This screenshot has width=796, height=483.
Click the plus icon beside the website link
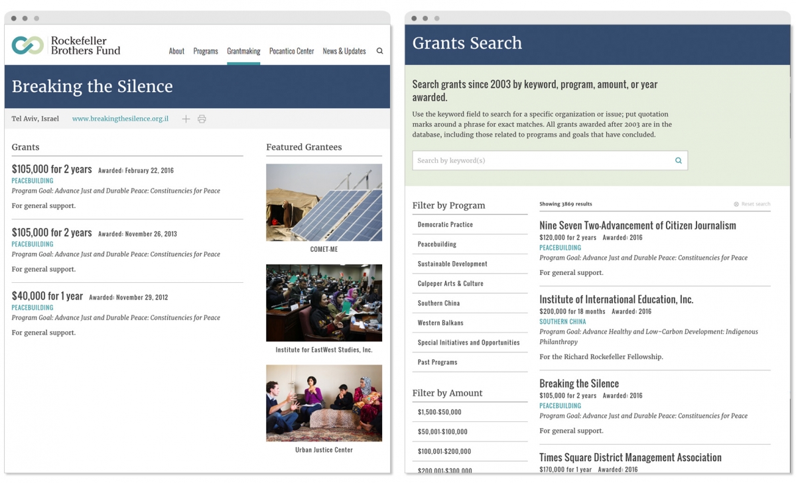[x=186, y=119]
